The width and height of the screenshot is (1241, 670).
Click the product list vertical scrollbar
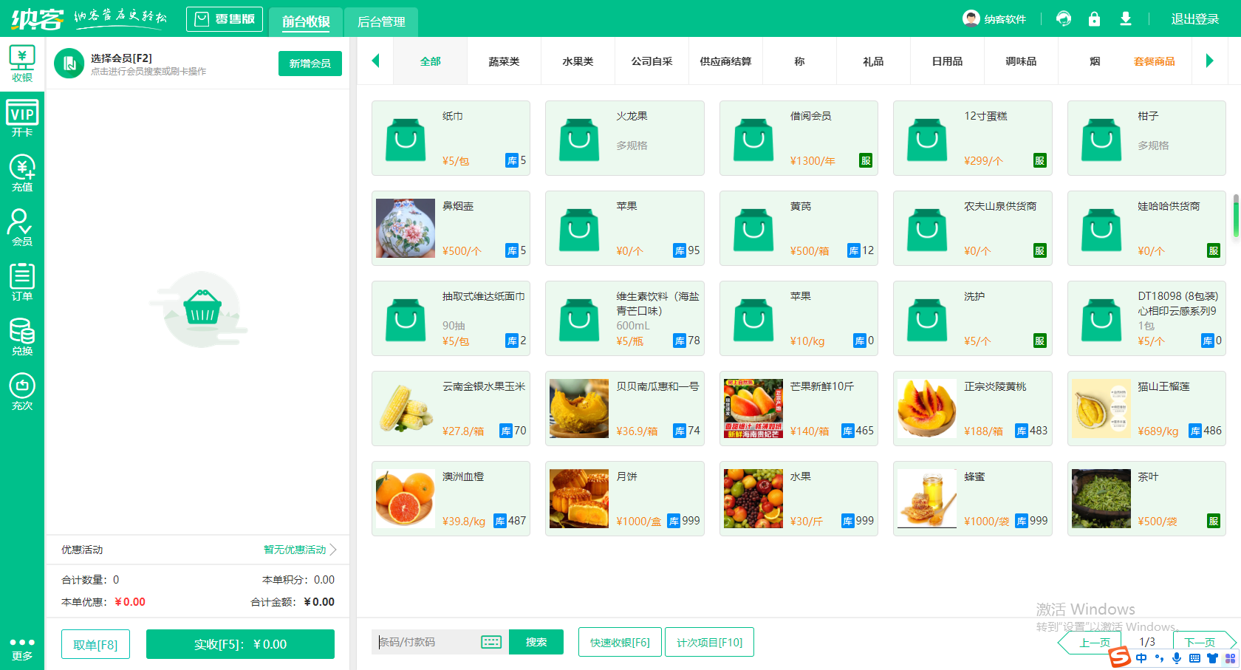tap(1236, 216)
